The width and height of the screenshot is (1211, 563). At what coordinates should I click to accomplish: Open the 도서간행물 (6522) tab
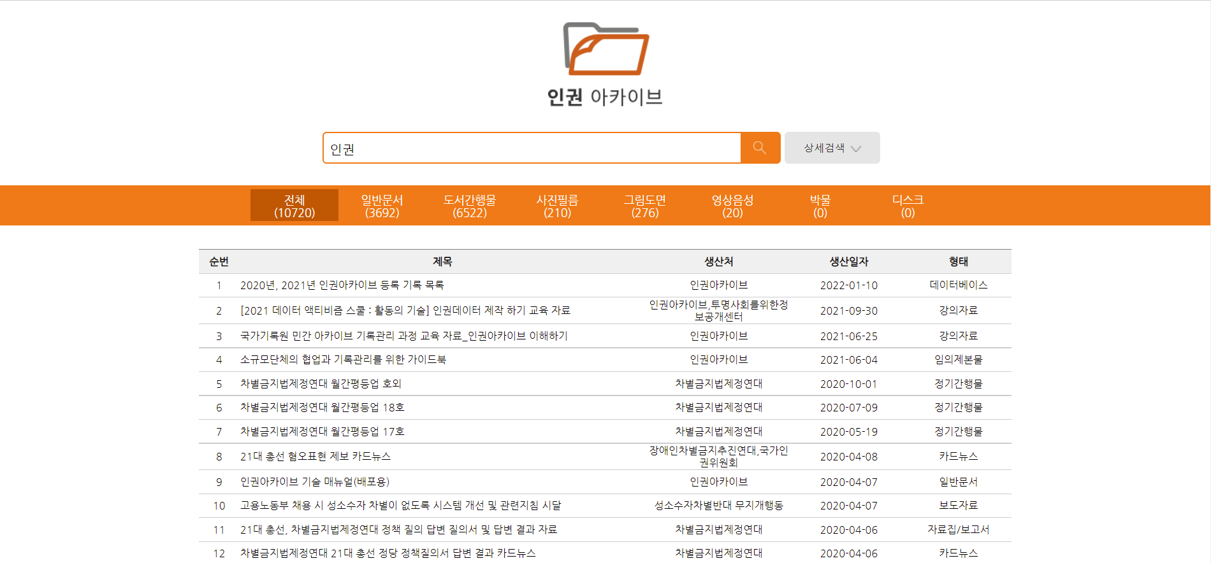(470, 206)
